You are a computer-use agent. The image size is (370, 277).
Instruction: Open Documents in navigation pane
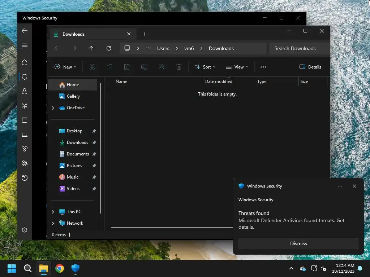[x=73, y=154]
